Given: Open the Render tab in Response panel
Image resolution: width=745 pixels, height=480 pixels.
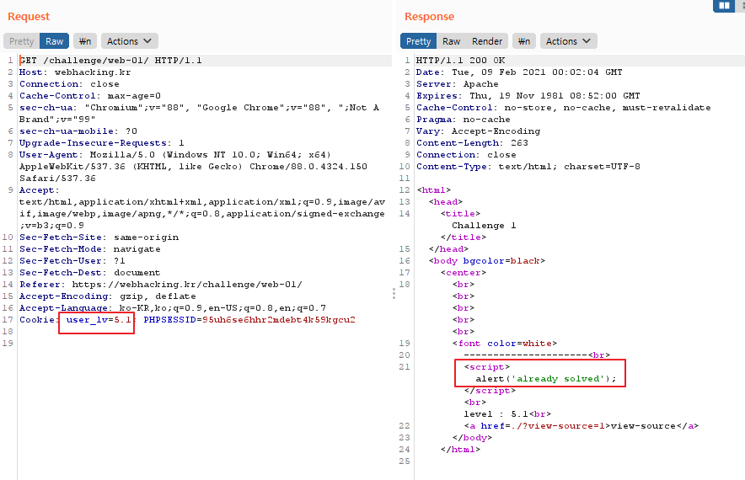Looking at the screenshot, I should tap(486, 41).
